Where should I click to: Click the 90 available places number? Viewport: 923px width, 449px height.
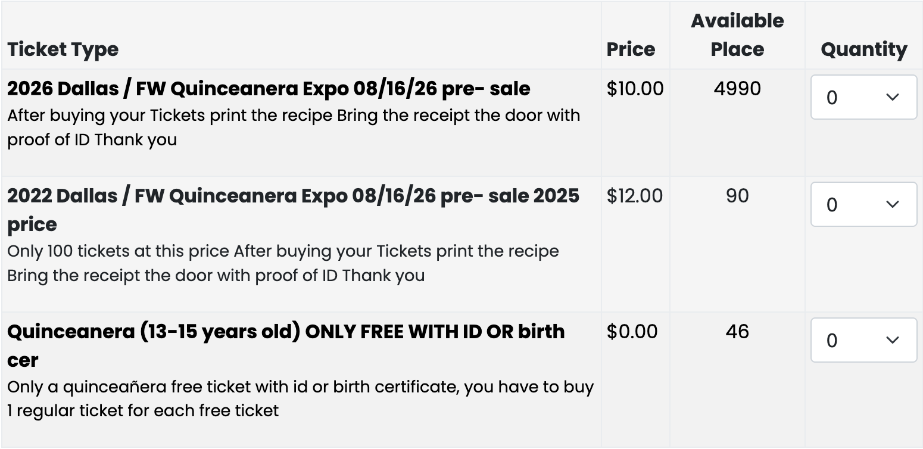pos(737,195)
